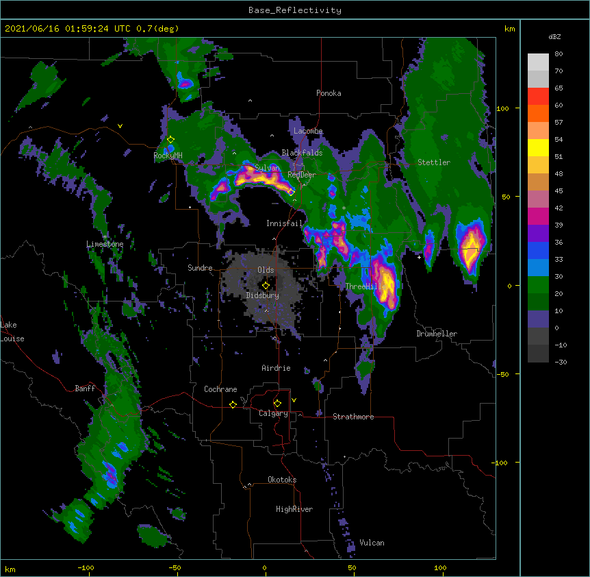Select the magenta 39–42 dBZ legend swatch
590x577 pixels.
pos(538,216)
